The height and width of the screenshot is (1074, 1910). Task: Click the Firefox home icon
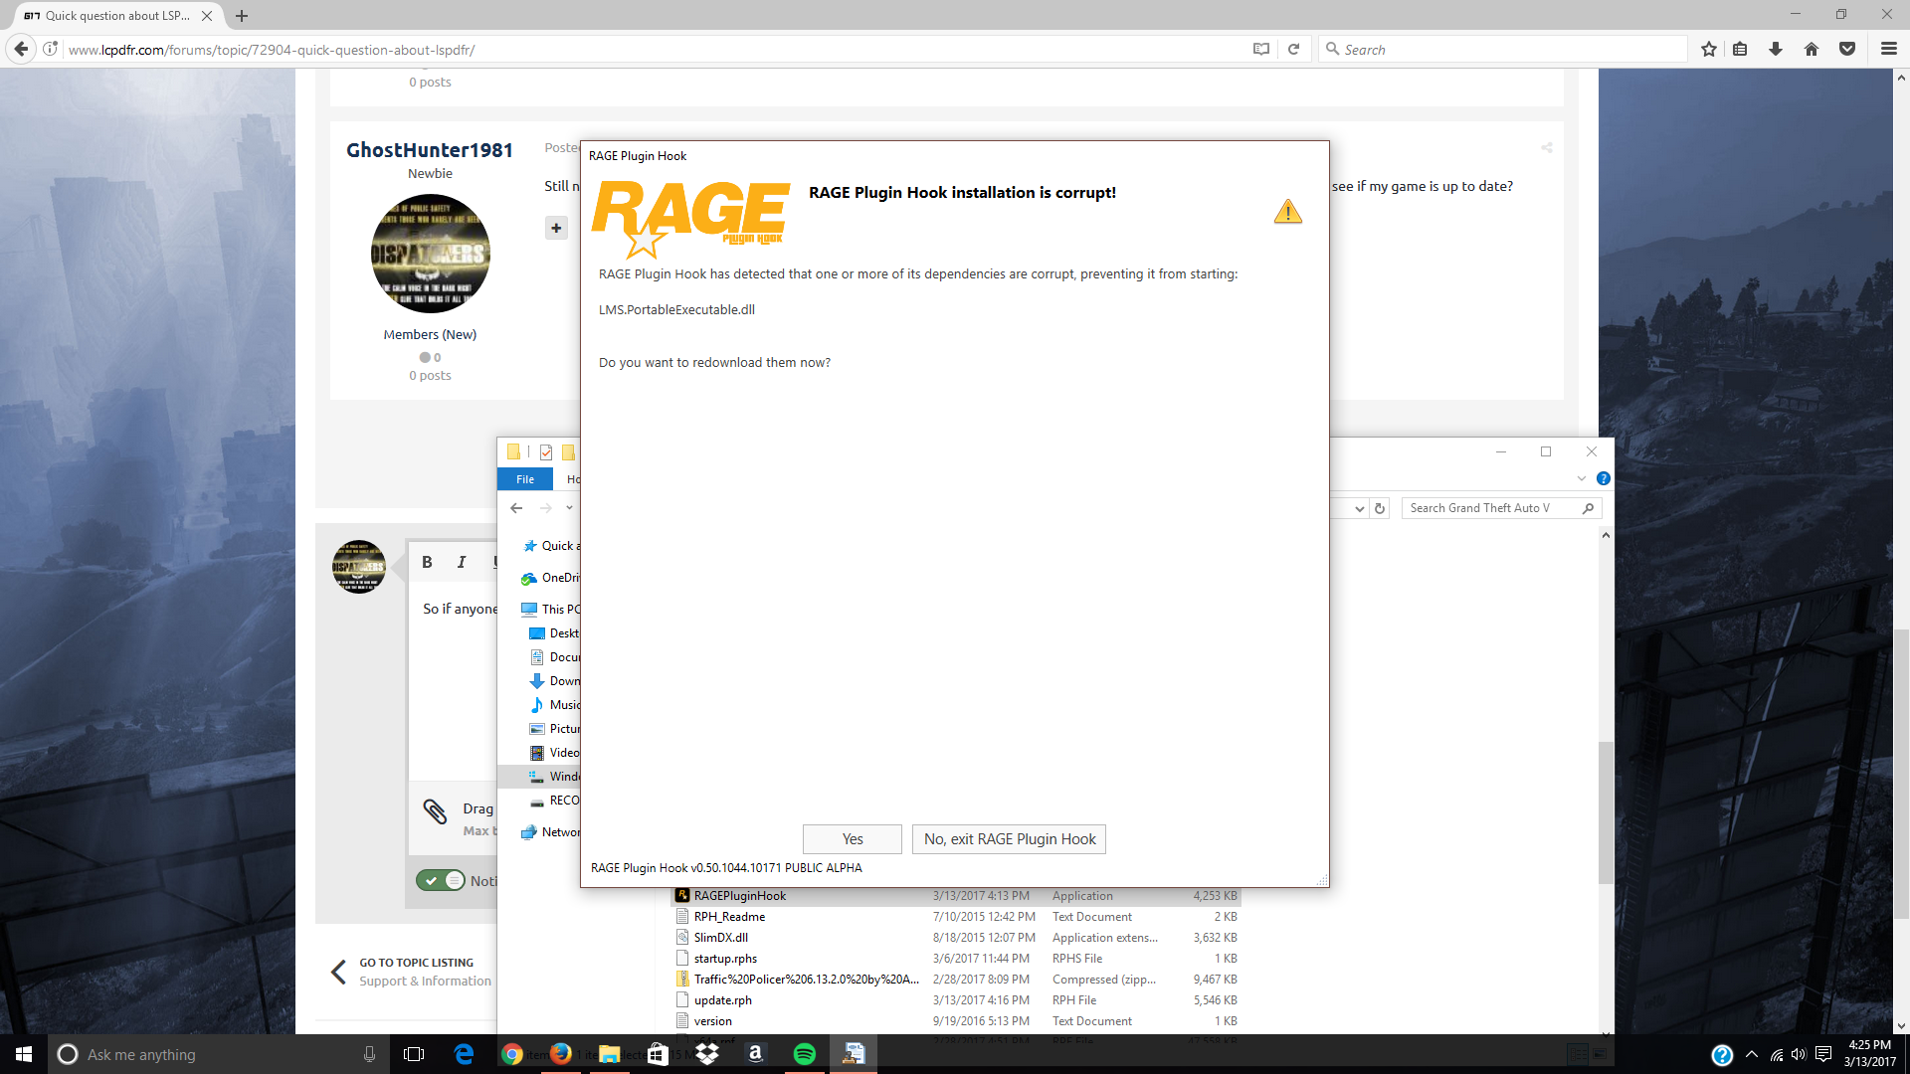[x=1812, y=50]
